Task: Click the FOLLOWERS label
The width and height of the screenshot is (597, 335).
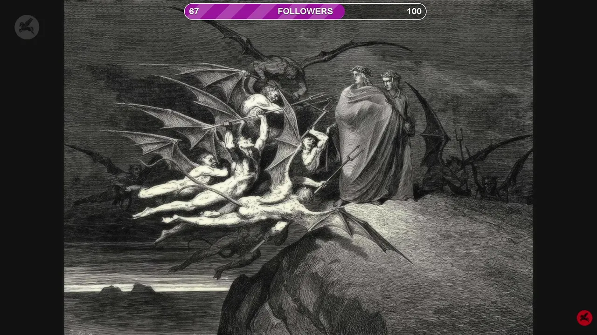Action: tap(305, 12)
